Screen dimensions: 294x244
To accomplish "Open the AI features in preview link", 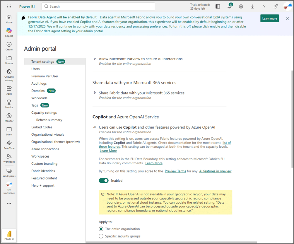I will pos(215,171).
